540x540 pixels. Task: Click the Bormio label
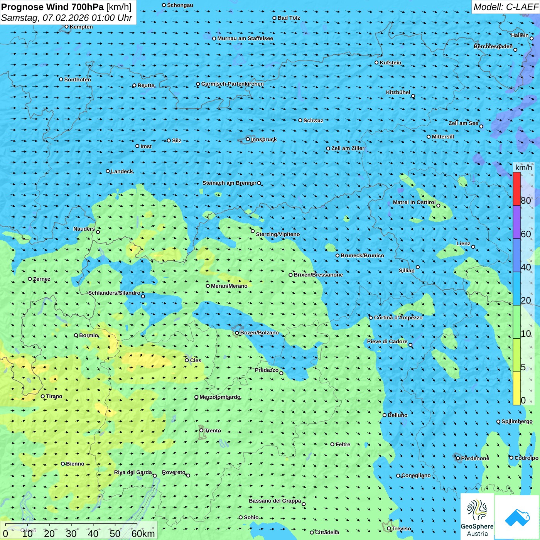click(x=89, y=335)
